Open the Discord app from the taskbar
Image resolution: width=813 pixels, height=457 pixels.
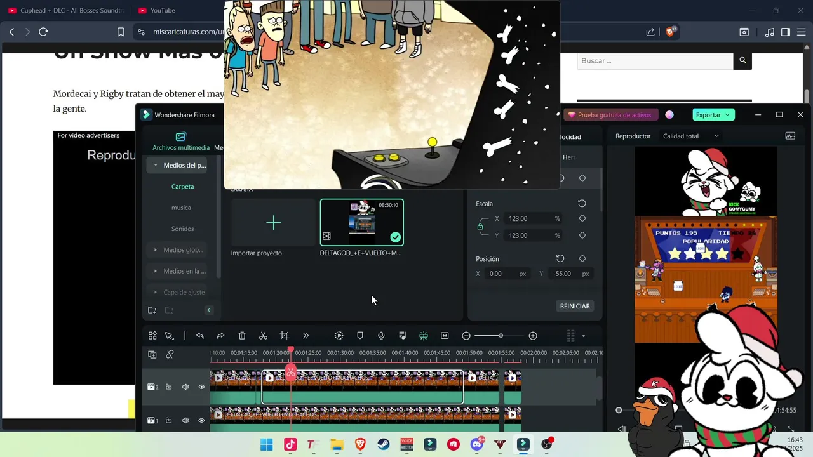pyautogui.click(x=477, y=444)
